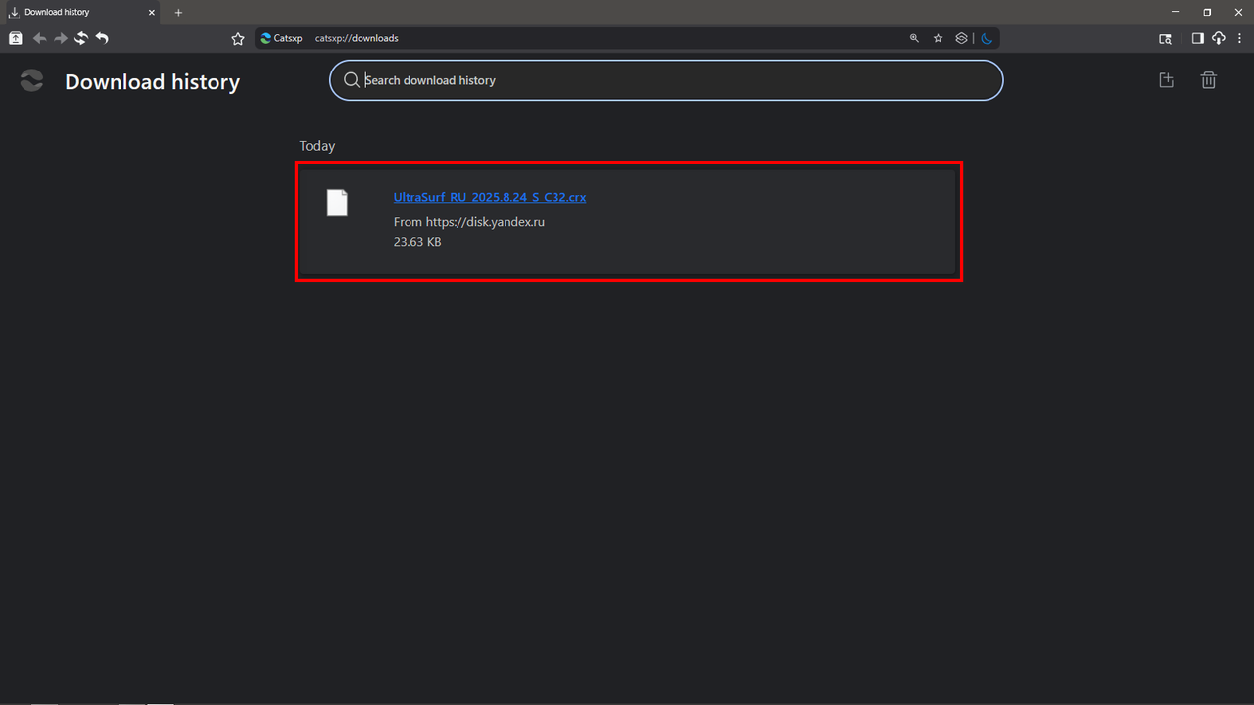Click the magnifier icon in search field

351,80
